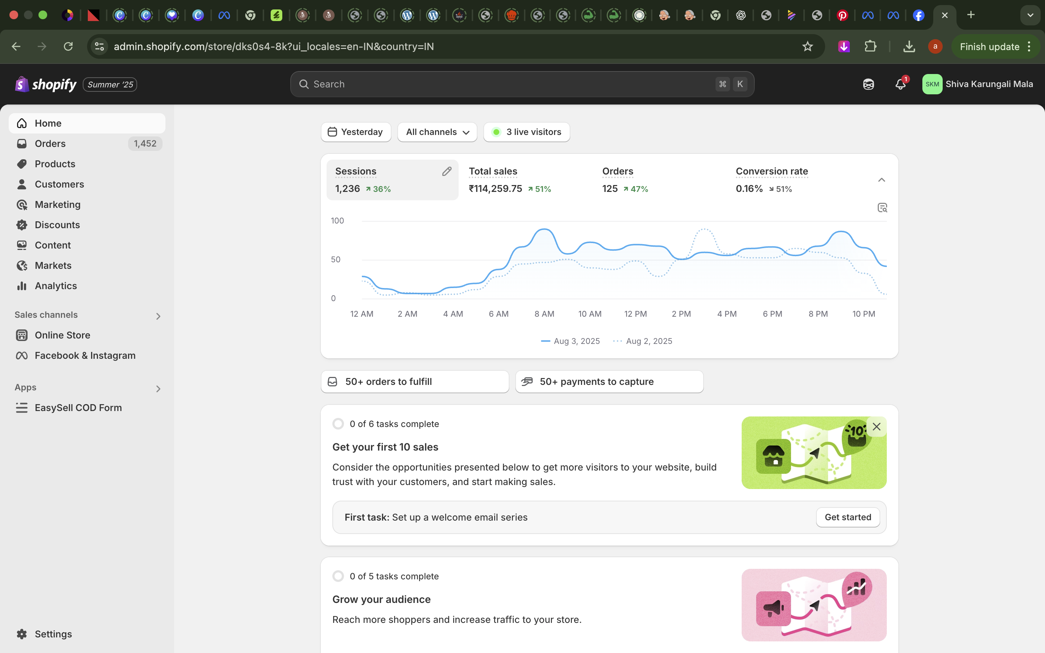
Task: Click the Shopify logo
Action: point(22,84)
